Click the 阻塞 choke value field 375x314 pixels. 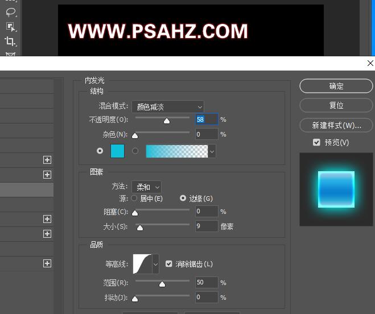click(207, 211)
